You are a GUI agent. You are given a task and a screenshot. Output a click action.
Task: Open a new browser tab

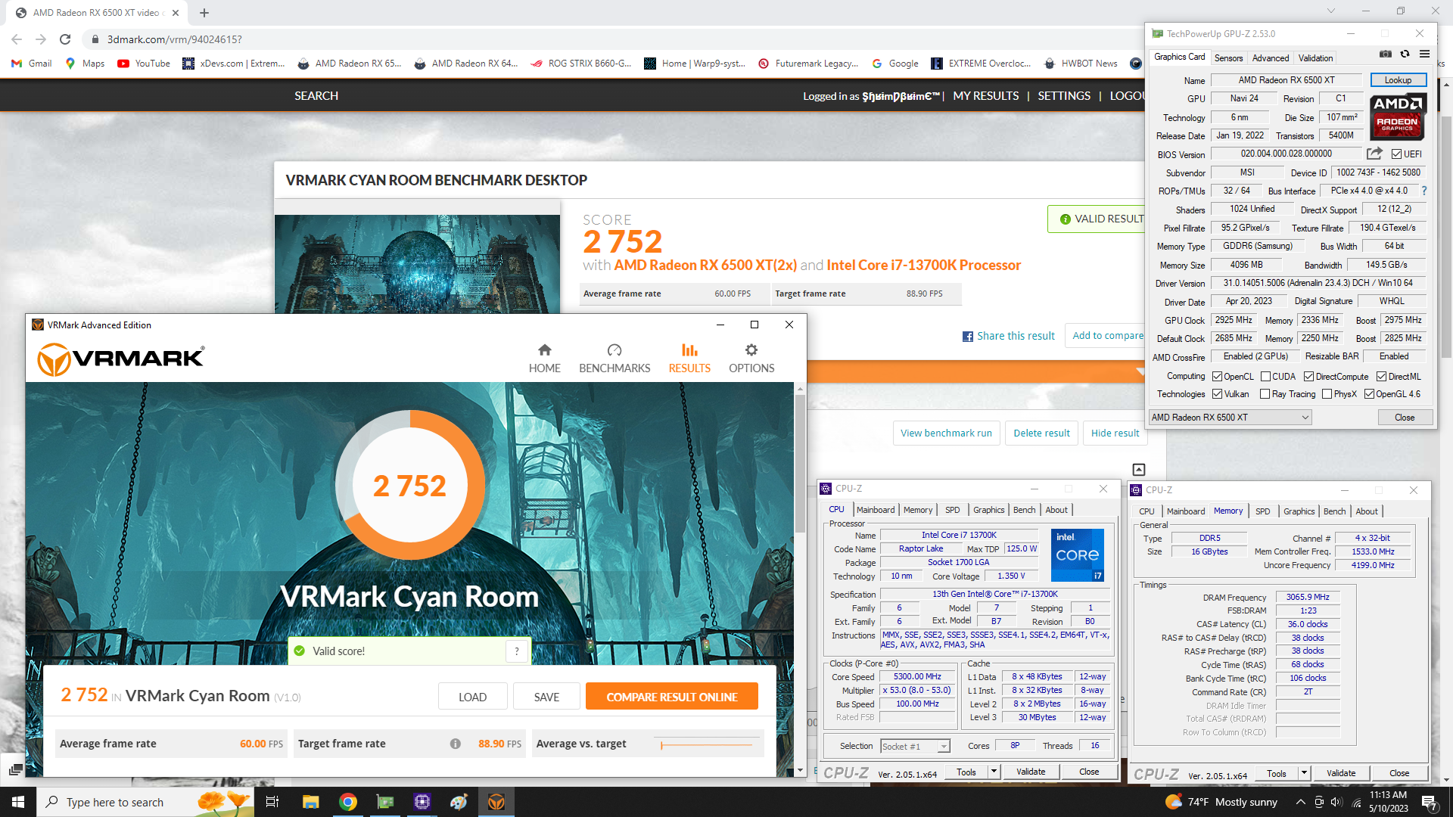coord(204,13)
